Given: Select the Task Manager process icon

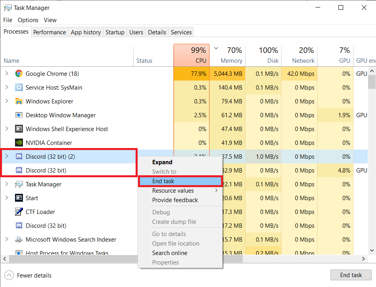Looking at the screenshot, I should coord(19,184).
